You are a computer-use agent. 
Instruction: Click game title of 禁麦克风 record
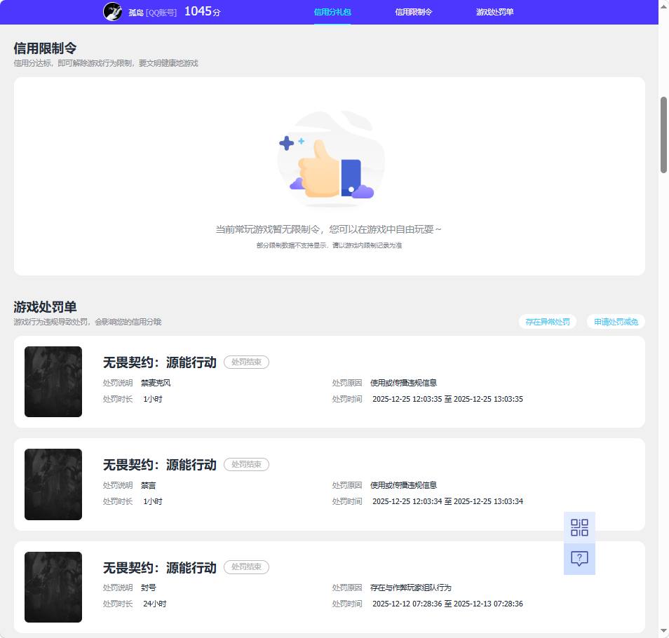coord(160,362)
